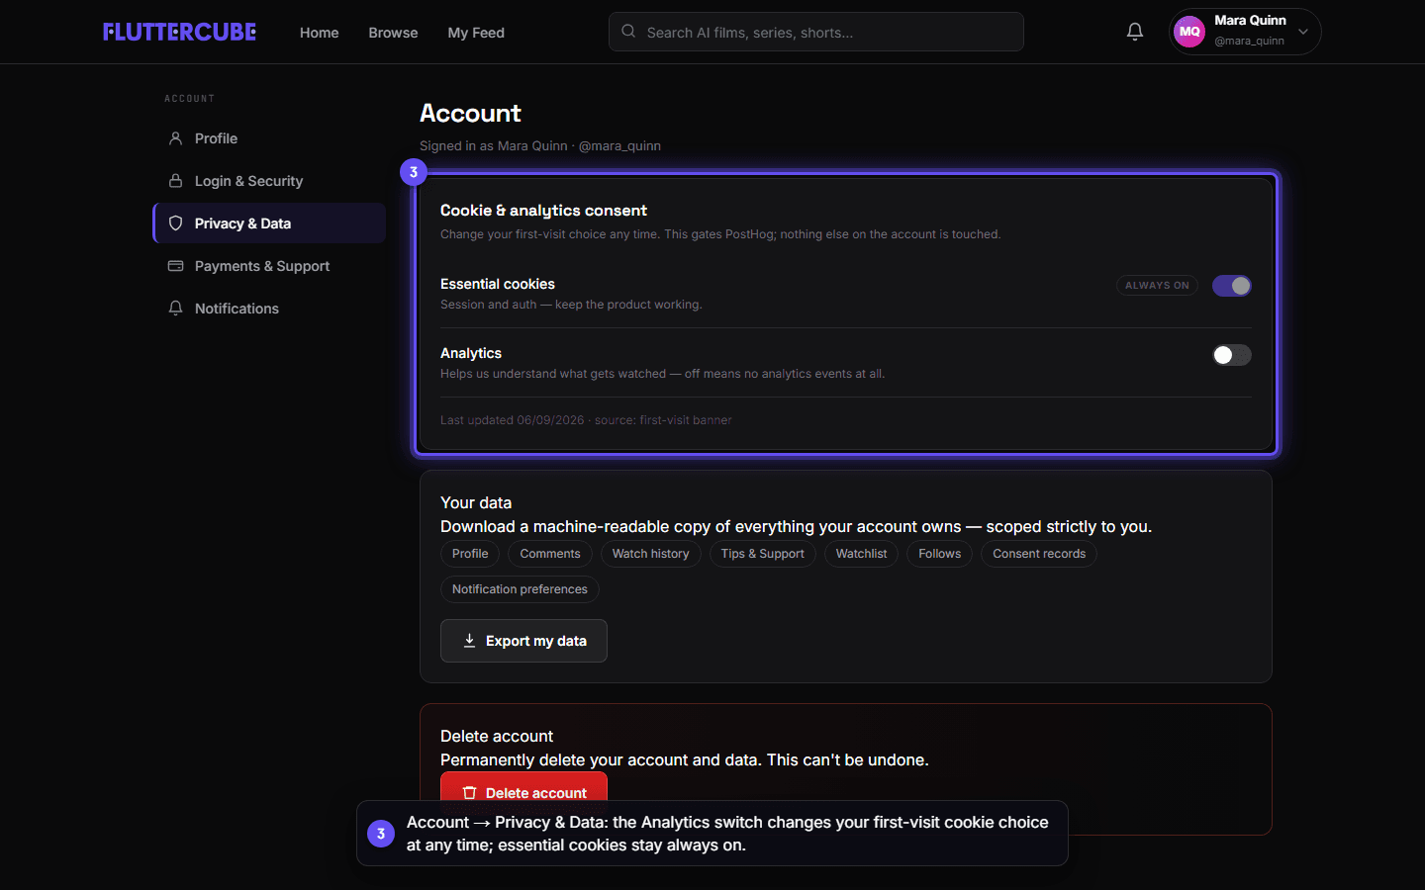This screenshot has width=1425, height=890.
Task: Click the Tips & Support chip
Action: [762, 554]
